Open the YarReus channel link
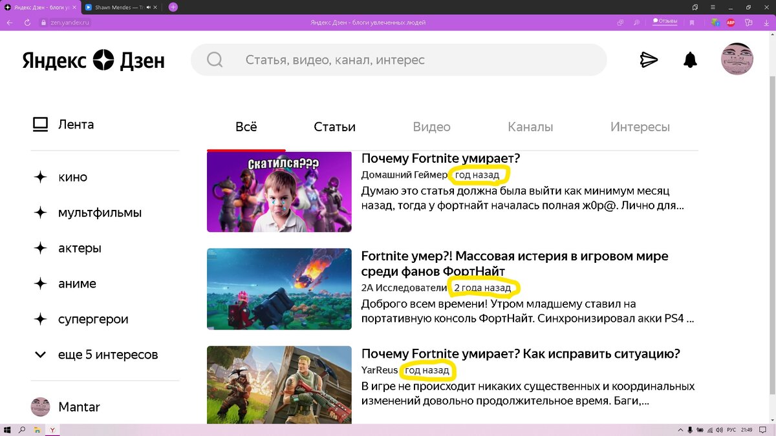Viewport: 776px width, 436px height. [378, 370]
